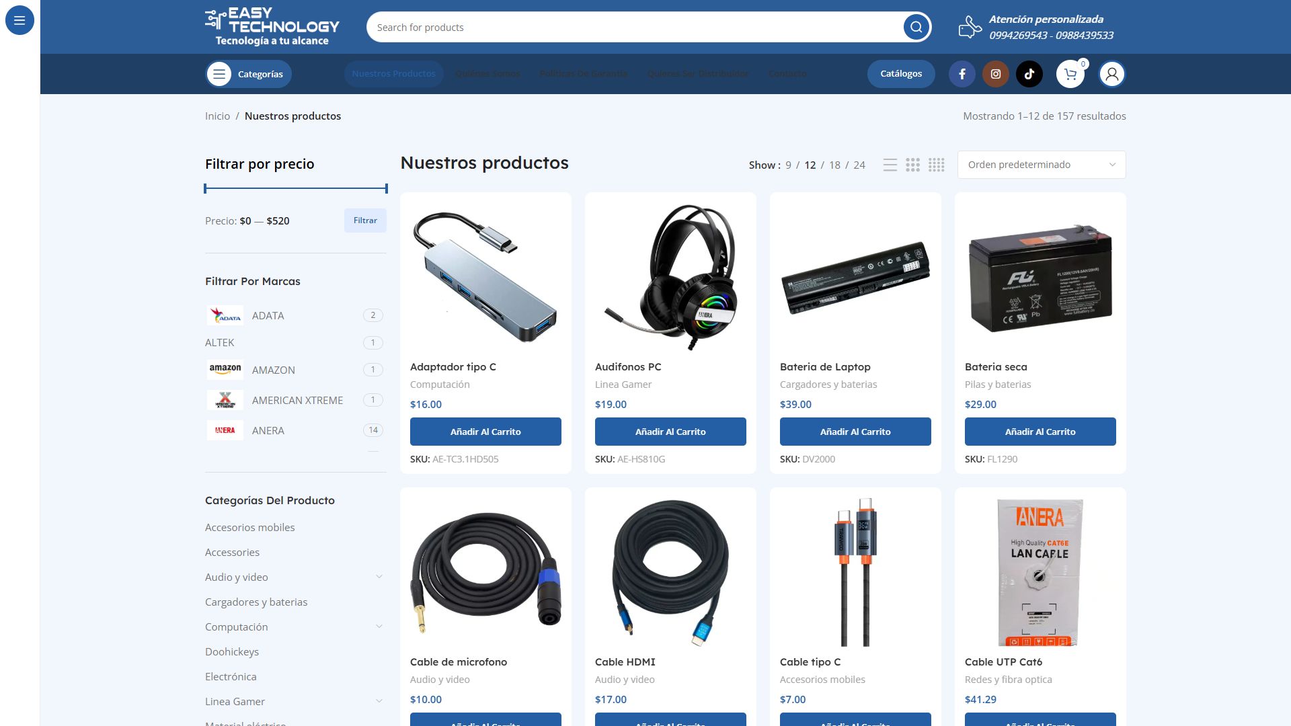Add Bateria seca to cart
1291x726 pixels.
[1040, 432]
